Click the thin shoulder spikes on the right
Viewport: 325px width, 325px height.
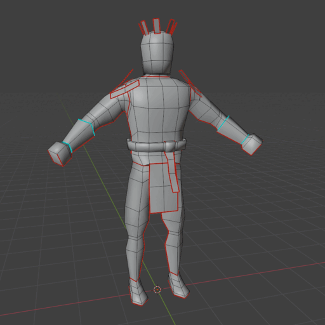coord(190,83)
